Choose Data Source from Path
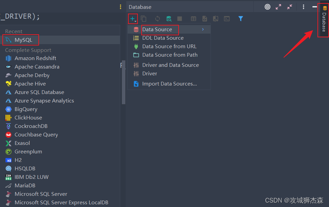 (x=169, y=55)
